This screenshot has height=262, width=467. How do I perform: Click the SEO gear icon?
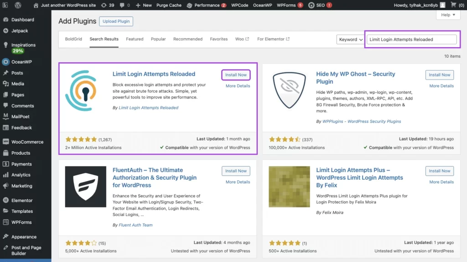click(x=311, y=5)
